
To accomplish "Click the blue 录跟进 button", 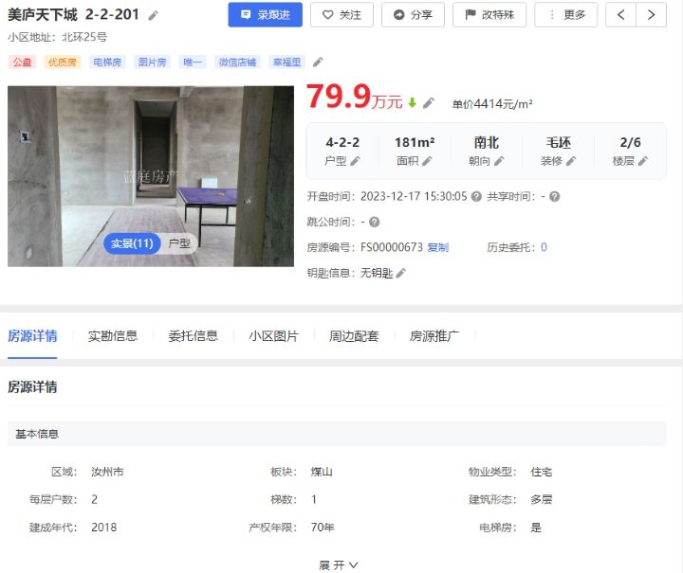I will click(266, 15).
